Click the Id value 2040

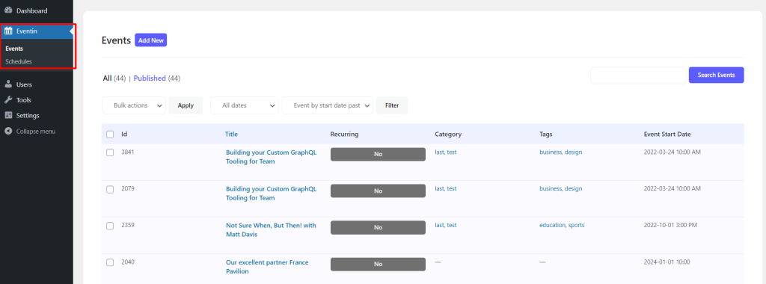128,262
